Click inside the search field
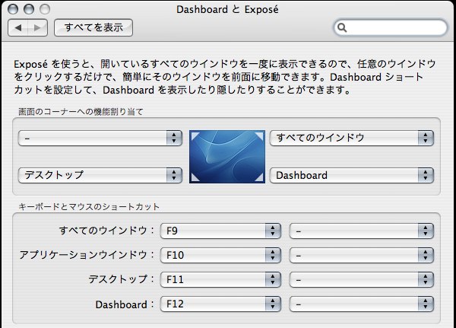The width and height of the screenshot is (456, 328). (x=391, y=27)
